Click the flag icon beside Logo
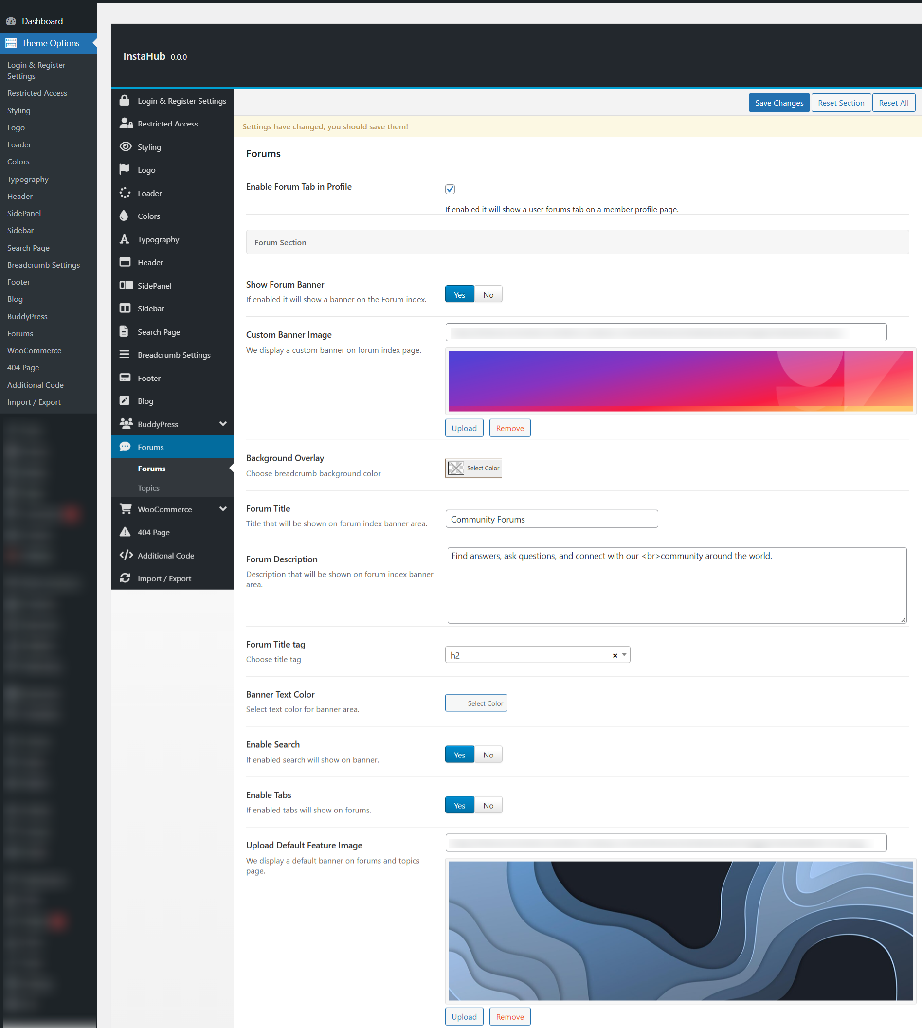 [124, 169]
